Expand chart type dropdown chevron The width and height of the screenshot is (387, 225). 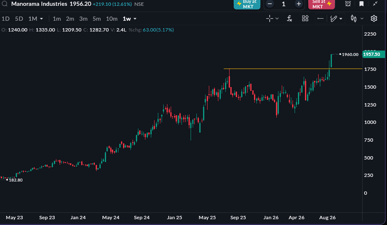coord(362,19)
